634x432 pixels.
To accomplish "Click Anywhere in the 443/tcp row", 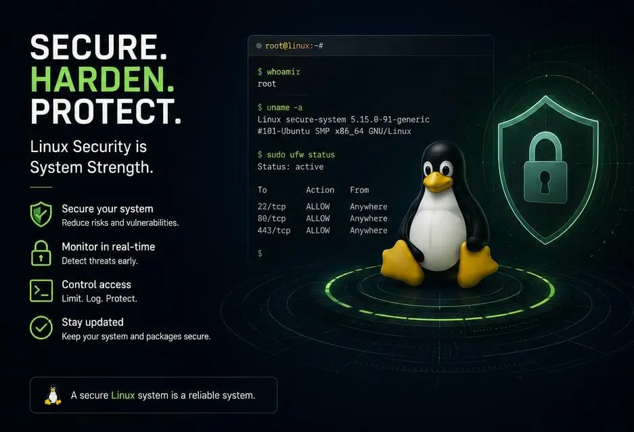I will (x=369, y=231).
